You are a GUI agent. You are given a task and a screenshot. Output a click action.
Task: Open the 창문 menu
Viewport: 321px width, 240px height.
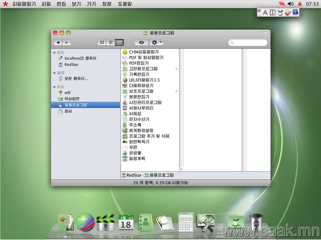tap(107, 4)
